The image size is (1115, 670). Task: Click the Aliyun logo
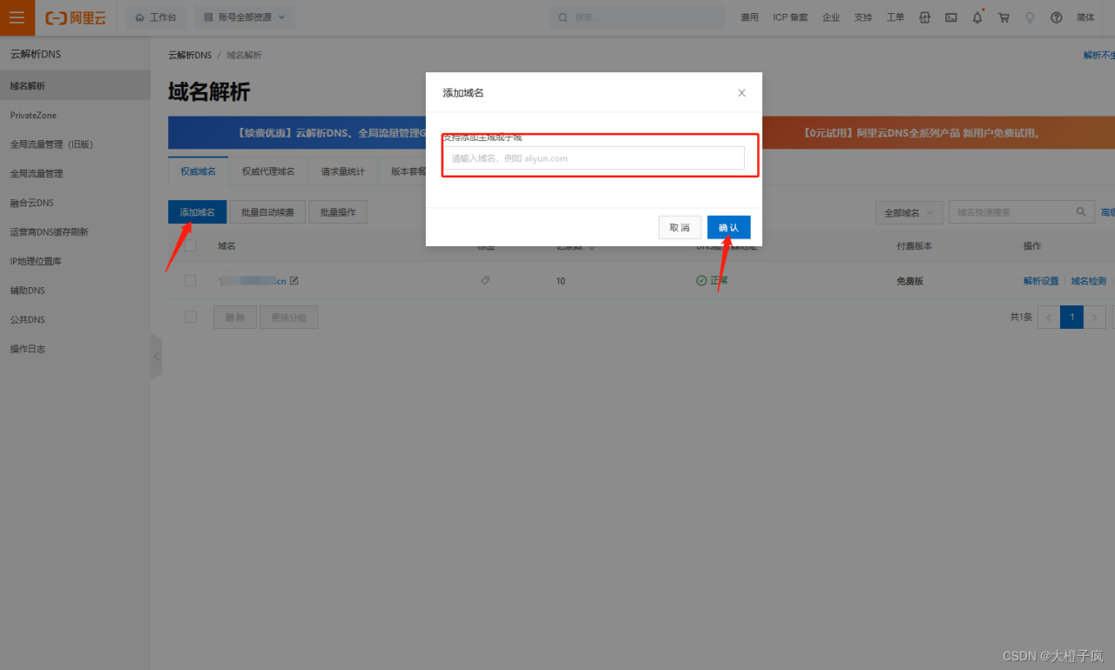pyautogui.click(x=76, y=17)
